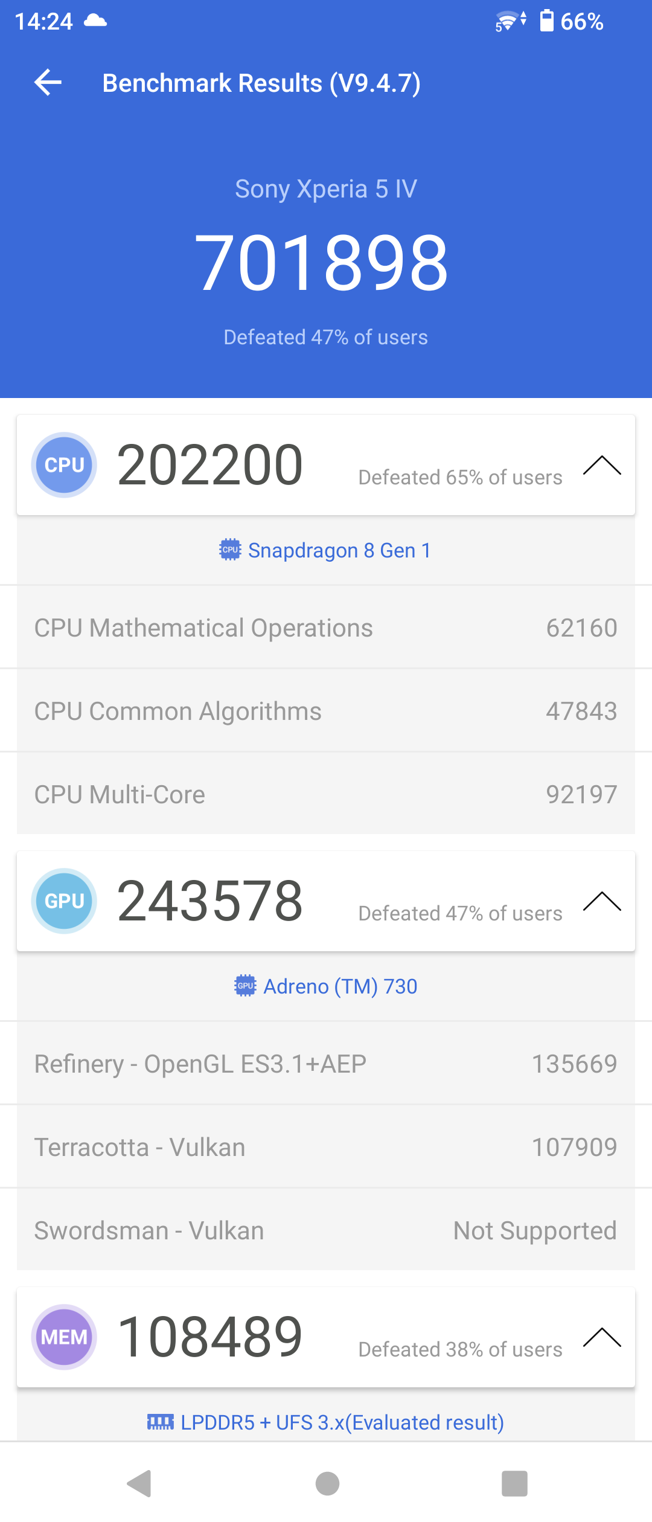The width and height of the screenshot is (652, 1522).
Task: Tap the Android home circle button
Action: pyautogui.click(x=327, y=1483)
